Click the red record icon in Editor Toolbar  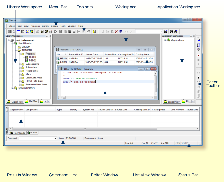(x=199, y=55)
